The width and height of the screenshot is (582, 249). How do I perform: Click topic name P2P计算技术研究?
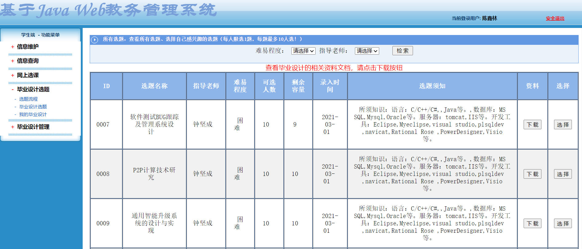point(154,174)
